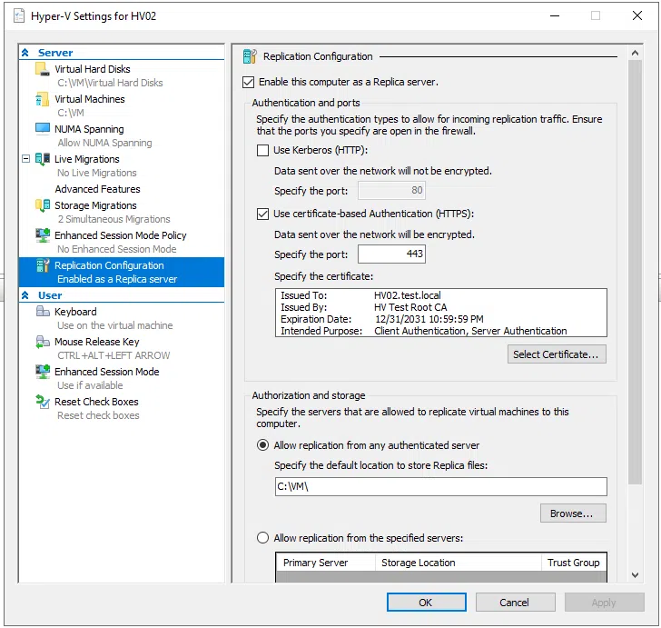The height and width of the screenshot is (628, 661).
Task: Click the NUMA Spanning icon
Action: pyautogui.click(x=42, y=129)
